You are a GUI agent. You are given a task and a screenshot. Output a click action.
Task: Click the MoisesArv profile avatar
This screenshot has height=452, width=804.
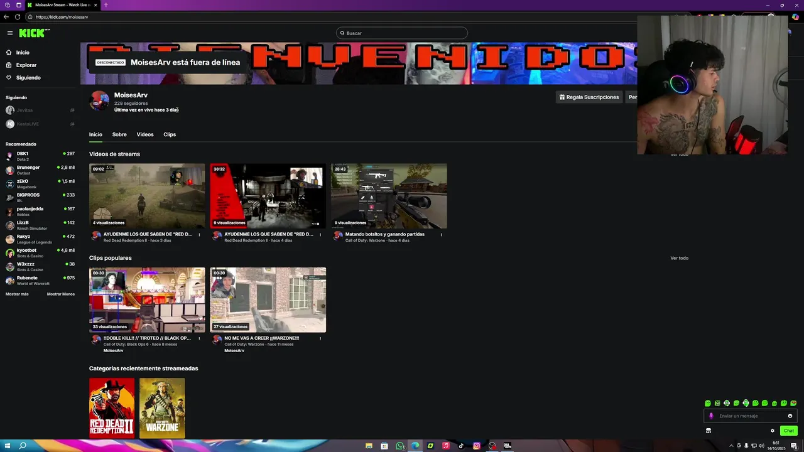(99, 100)
